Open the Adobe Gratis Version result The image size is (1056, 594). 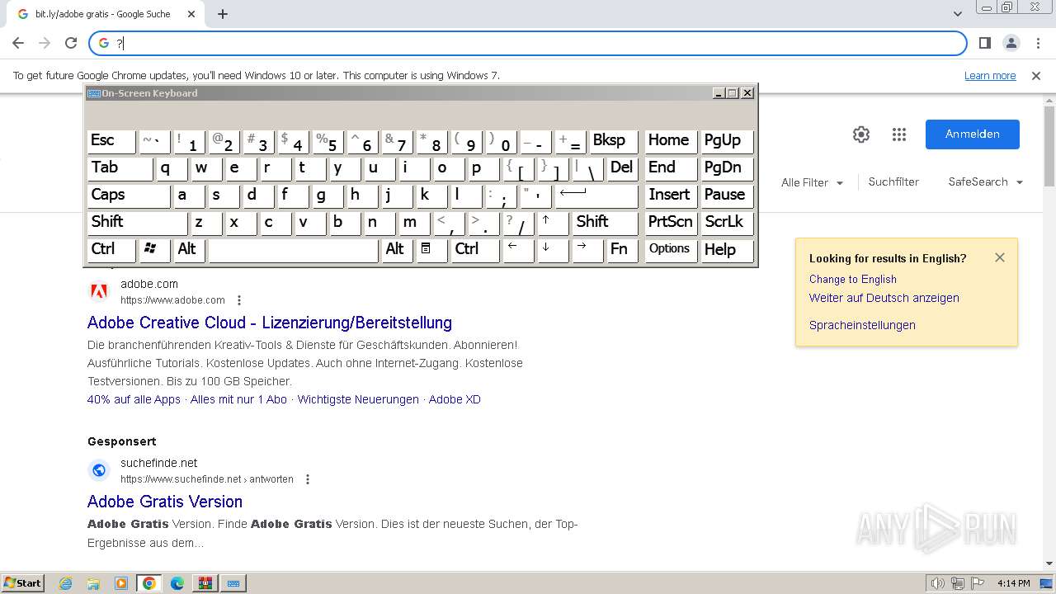point(165,502)
